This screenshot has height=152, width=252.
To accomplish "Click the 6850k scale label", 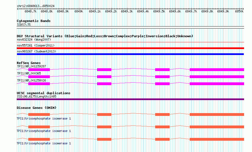I will coord(239,11).
